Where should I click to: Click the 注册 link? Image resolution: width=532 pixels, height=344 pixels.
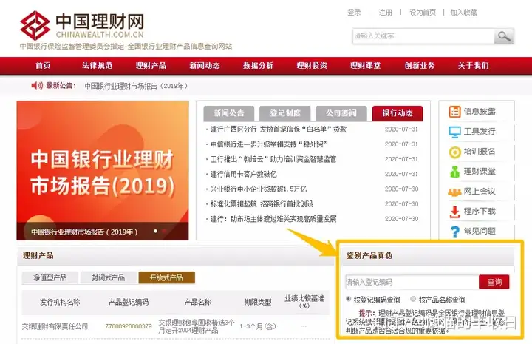coord(386,13)
